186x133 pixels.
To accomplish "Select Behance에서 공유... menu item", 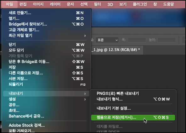I will click(46, 116).
